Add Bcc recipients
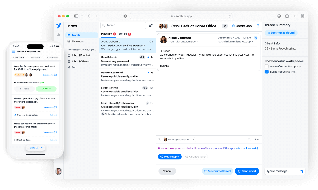The height and width of the screenshot is (190, 318). [x=257, y=140]
